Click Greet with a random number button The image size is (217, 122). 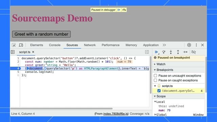click(41, 34)
